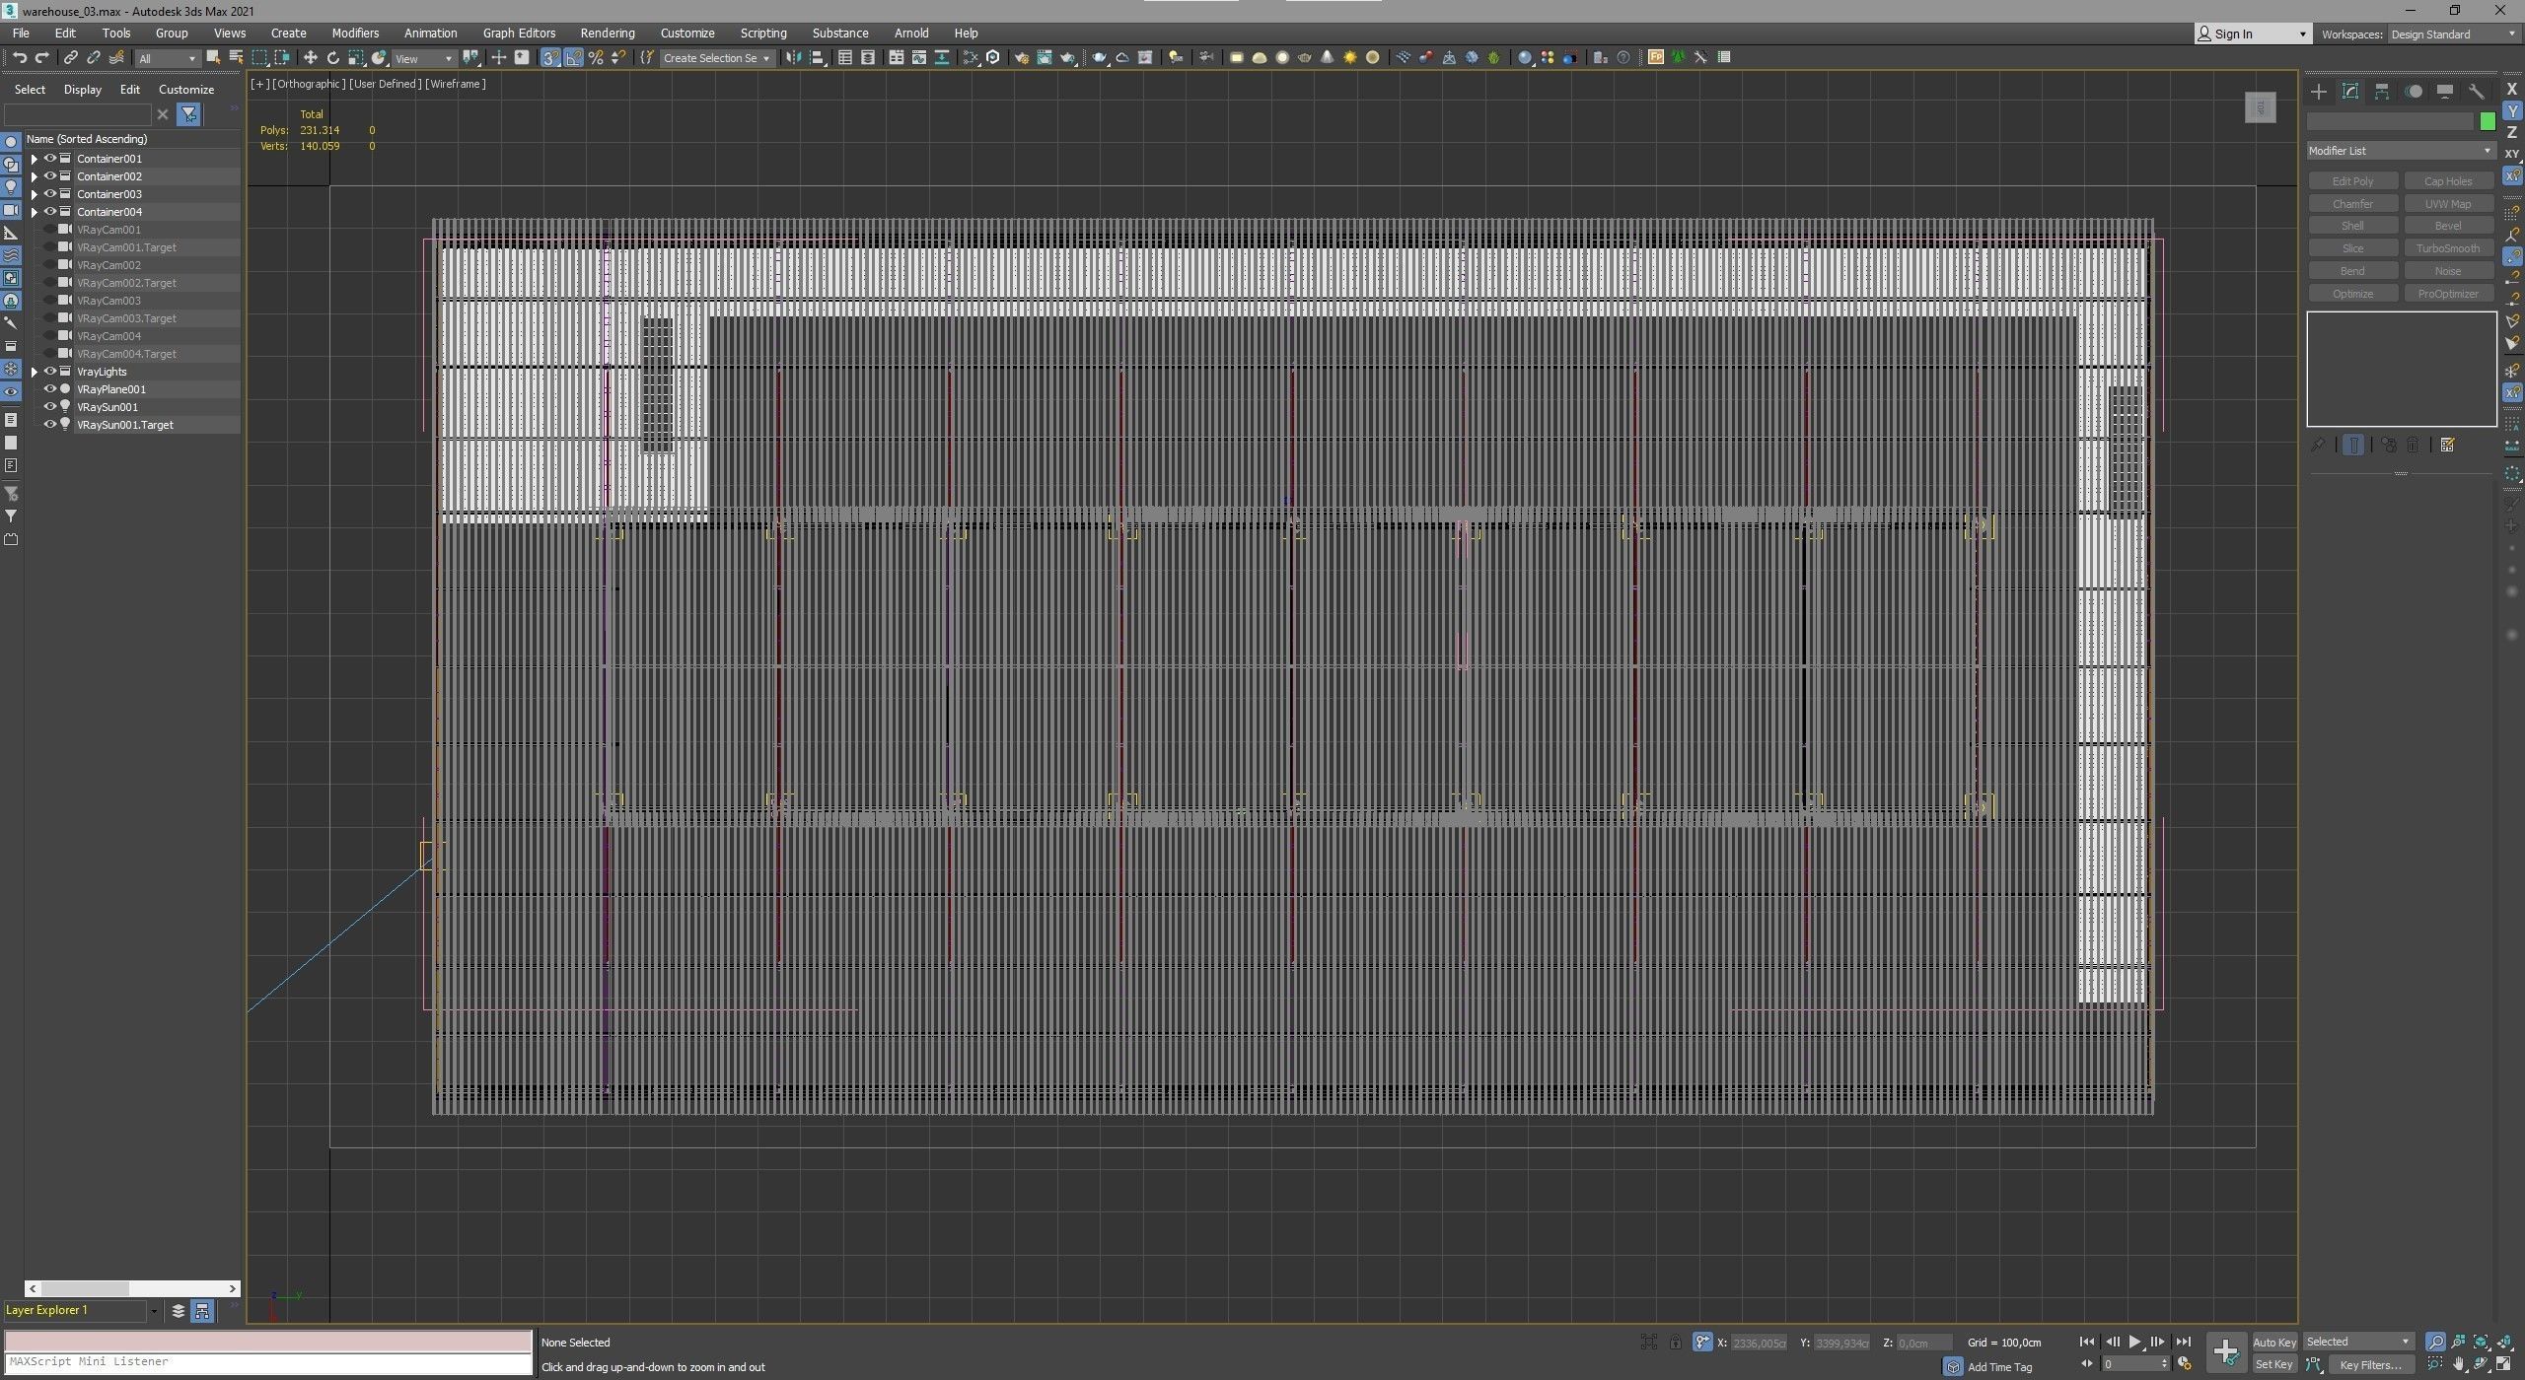This screenshot has width=2525, height=1380.
Task: Open the Hierarchy tab in command panel
Action: [x=2381, y=92]
